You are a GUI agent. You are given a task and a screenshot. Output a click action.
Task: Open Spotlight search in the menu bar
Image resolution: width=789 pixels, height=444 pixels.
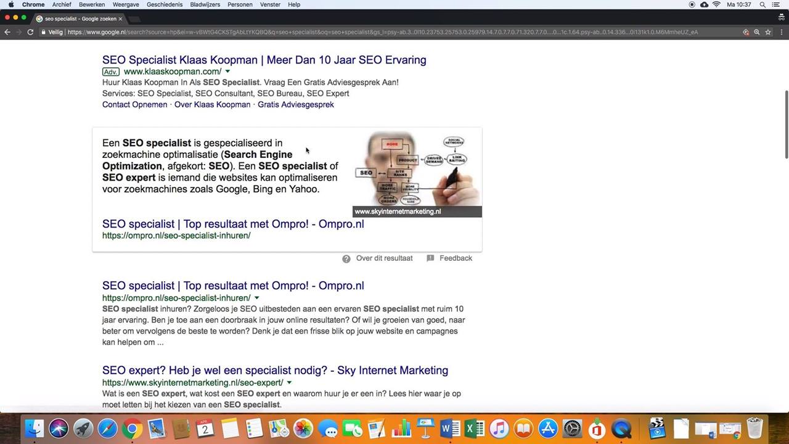point(762,4)
